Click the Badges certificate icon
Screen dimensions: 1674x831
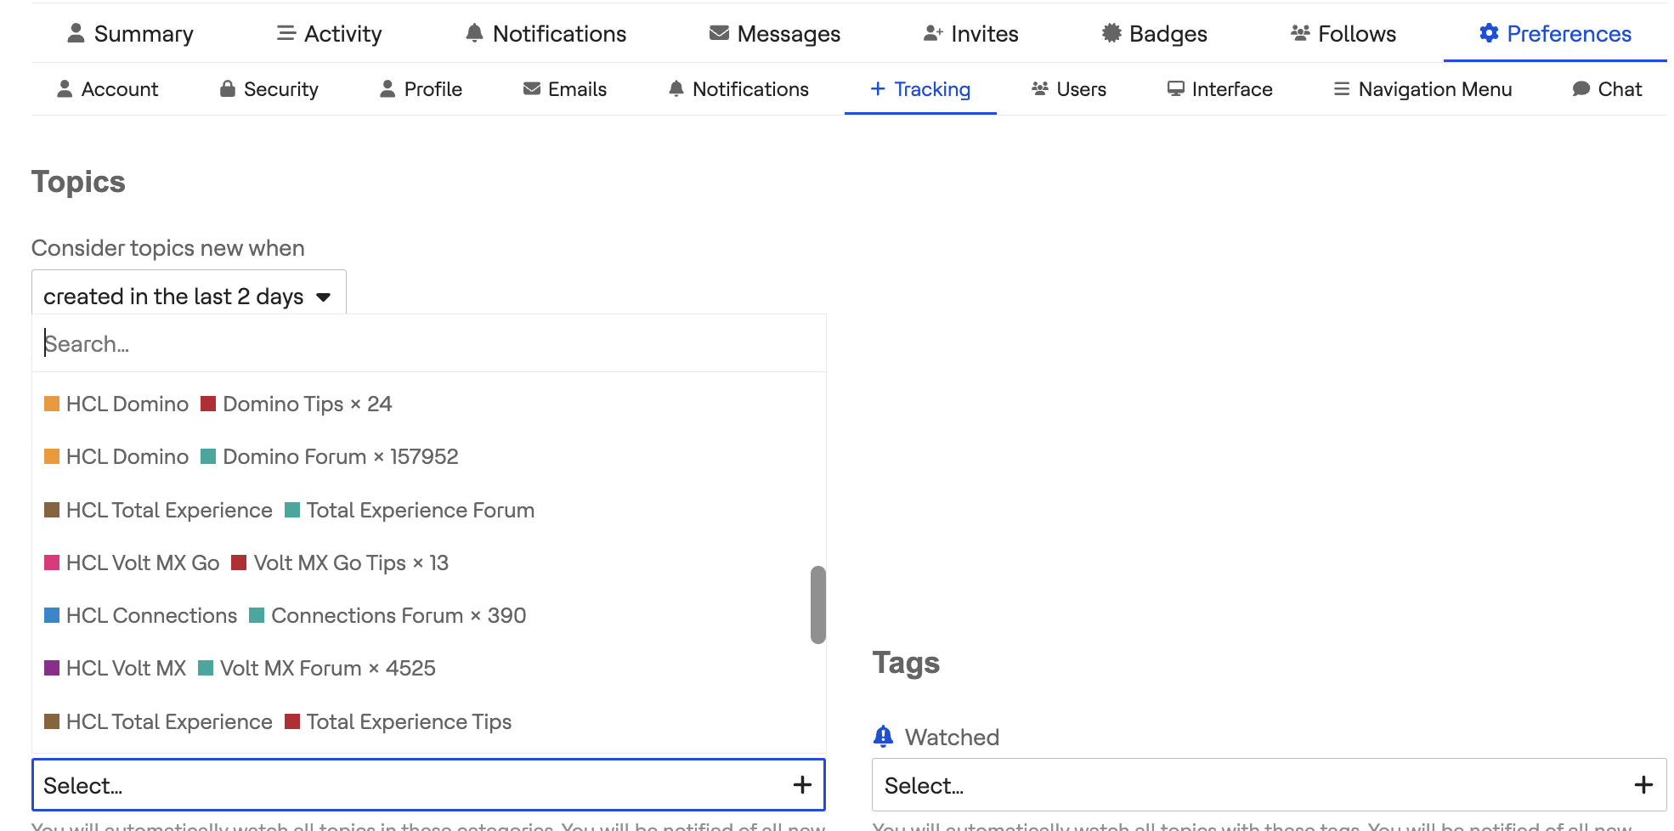coord(1111,33)
